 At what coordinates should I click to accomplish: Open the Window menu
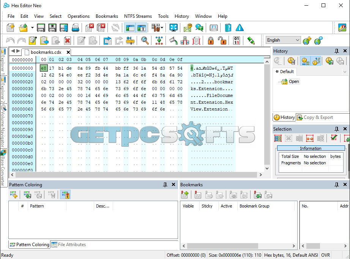[x=203, y=16]
